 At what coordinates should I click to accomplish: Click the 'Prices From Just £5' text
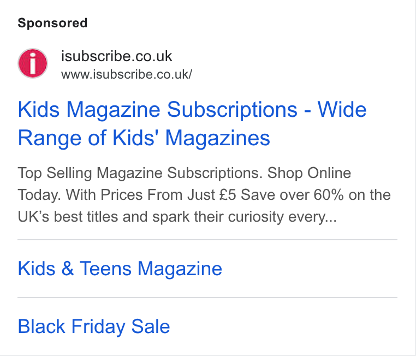[168, 195]
